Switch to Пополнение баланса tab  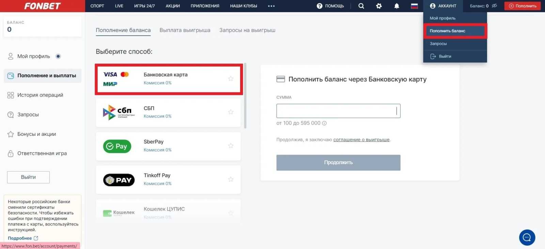coord(123,30)
